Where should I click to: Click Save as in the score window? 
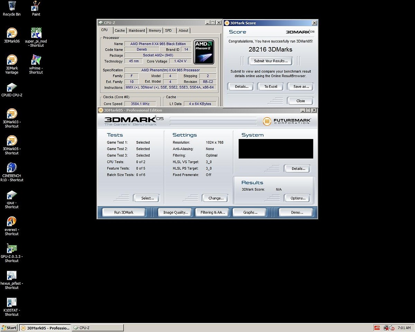click(301, 86)
